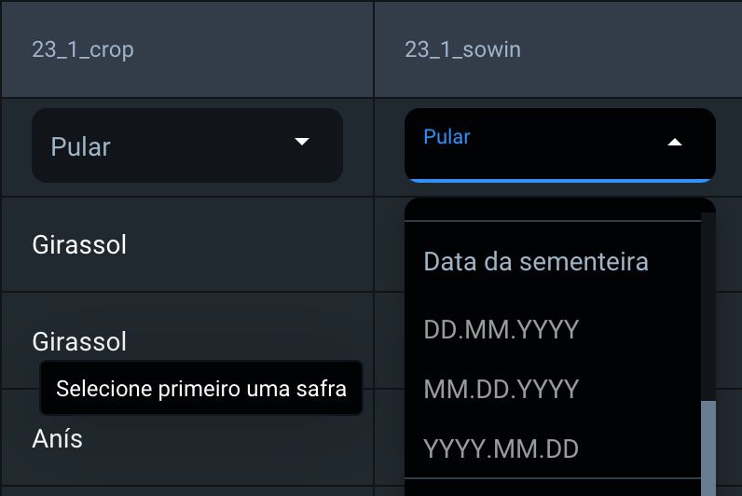Click the Selecione primeiro uma safra tooltip
742x496 pixels.
[x=201, y=389]
